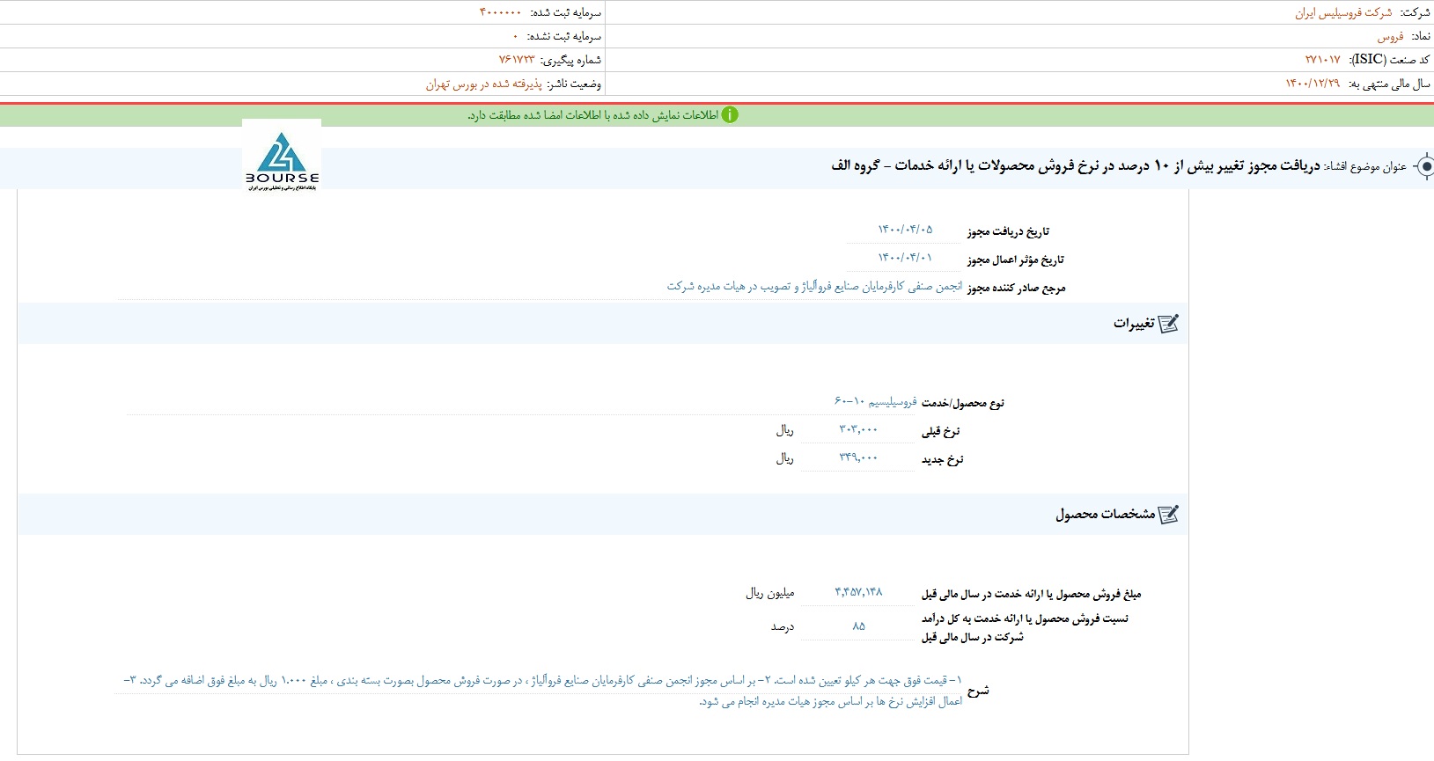Click product type فروسیلیسیم ۱۰-۶۰
This screenshot has height=761, width=1434.
(x=876, y=401)
